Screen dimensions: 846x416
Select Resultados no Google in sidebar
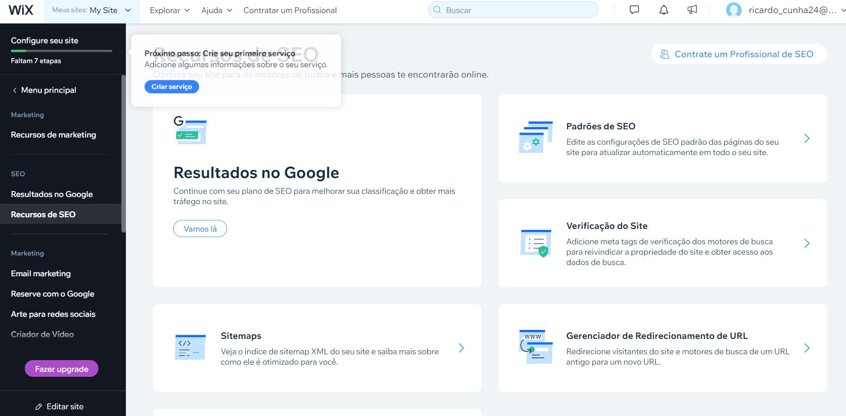[52, 194]
